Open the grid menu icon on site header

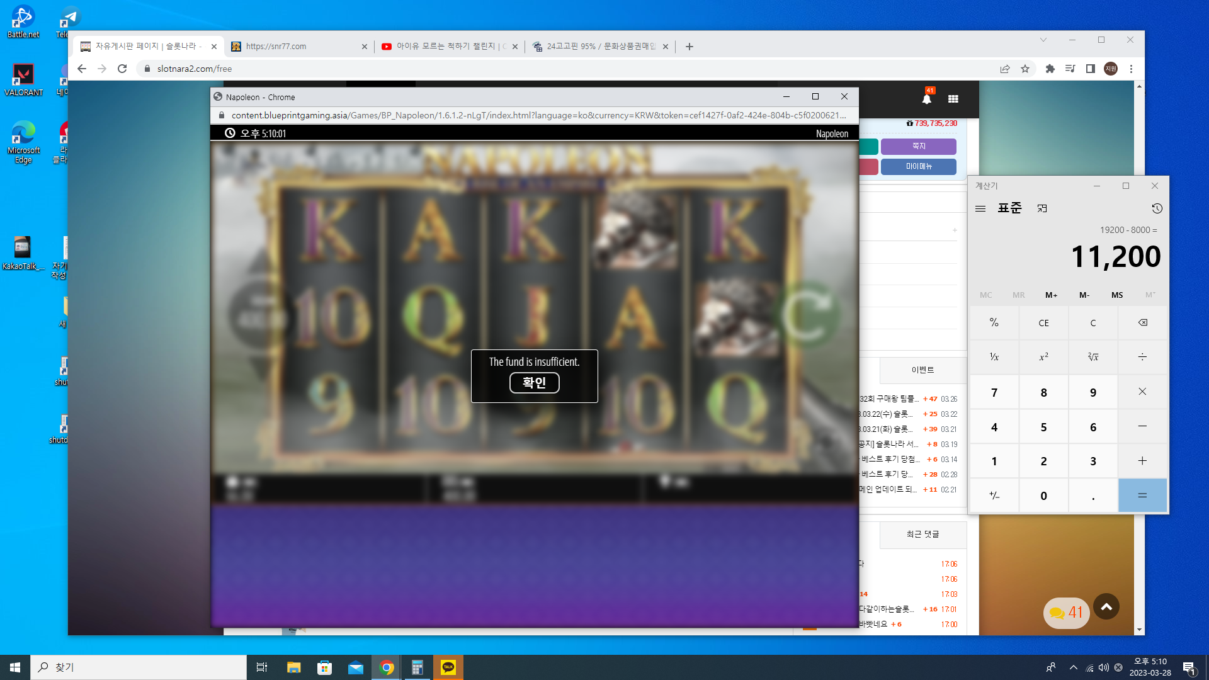(x=953, y=99)
